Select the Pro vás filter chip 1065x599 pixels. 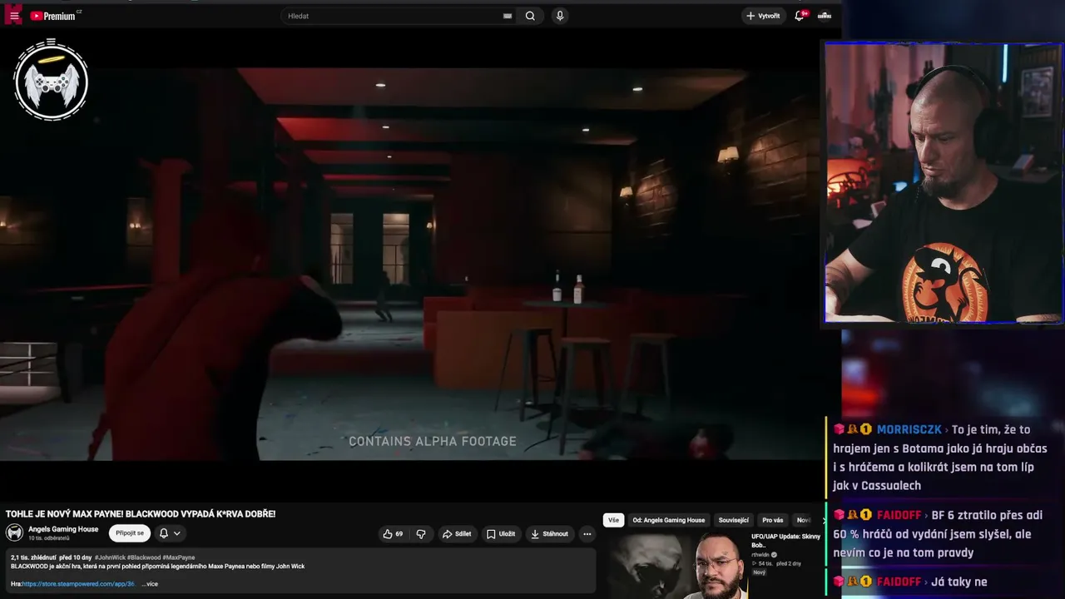773,520
